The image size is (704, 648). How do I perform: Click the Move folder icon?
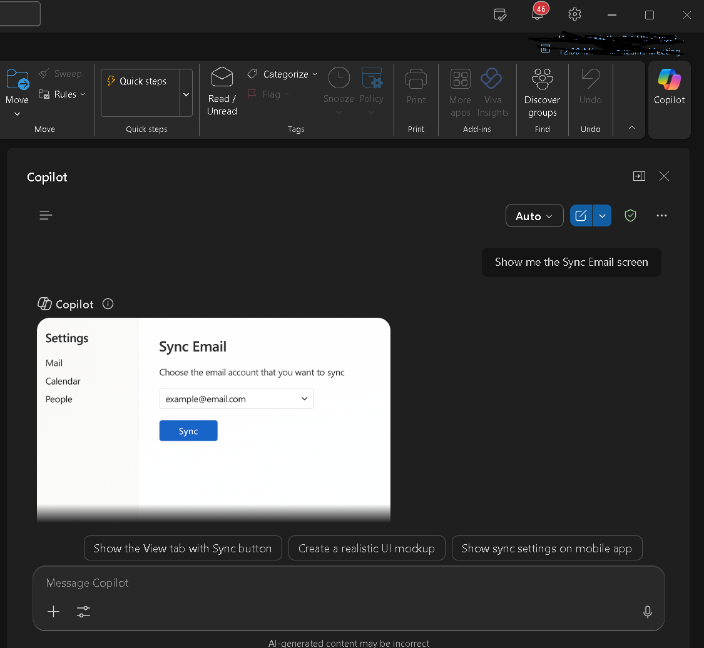[18, 80]
